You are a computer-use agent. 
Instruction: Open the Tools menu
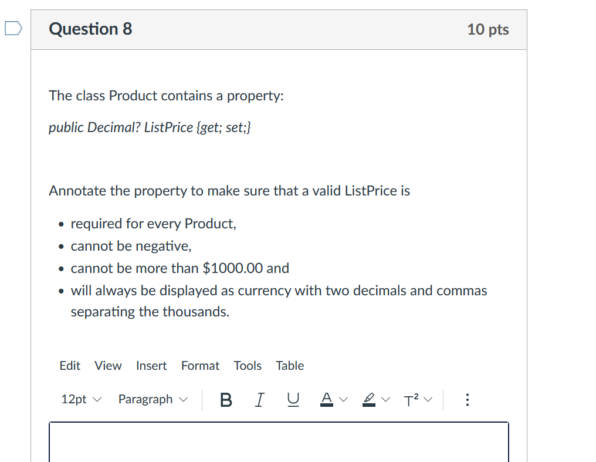247,365
